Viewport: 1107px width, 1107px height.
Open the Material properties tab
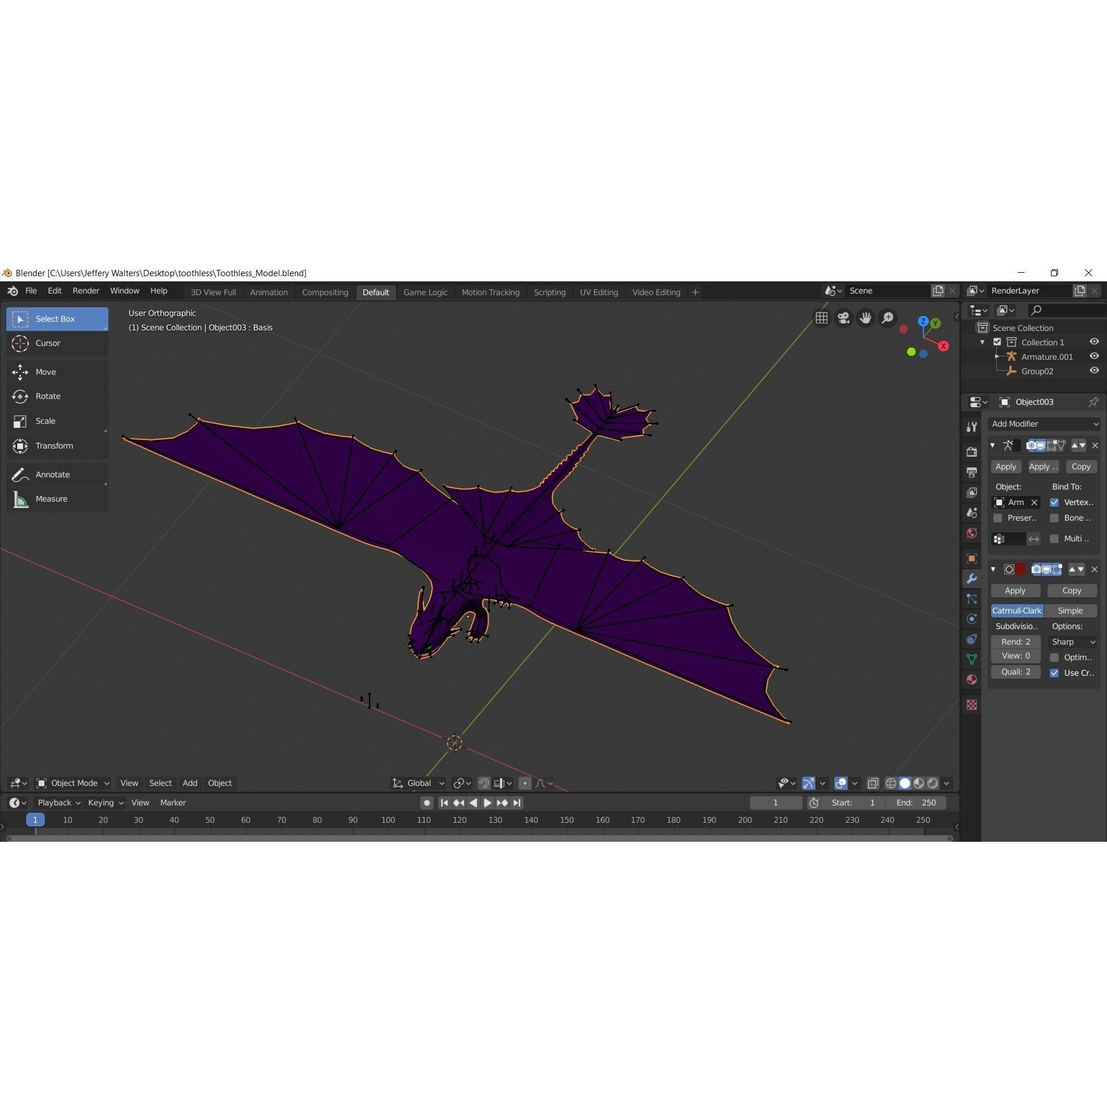tap(972, 679)
